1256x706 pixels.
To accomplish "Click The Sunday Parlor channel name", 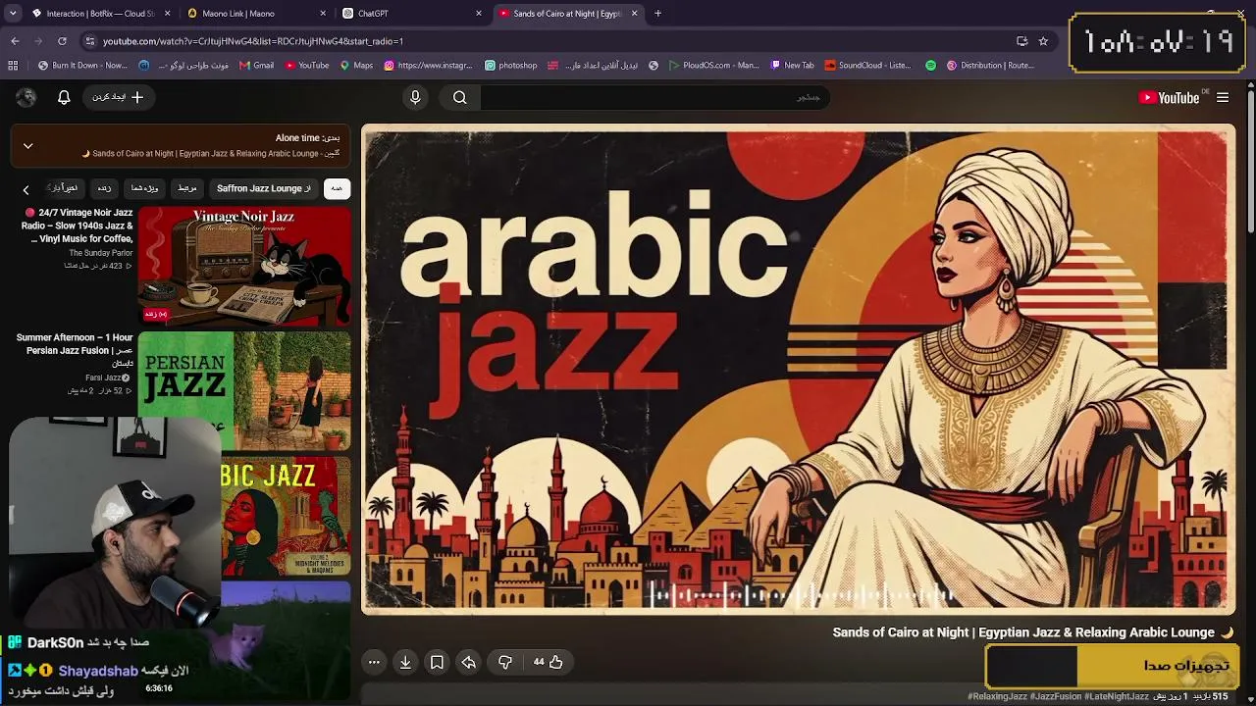I will point(101,253).
